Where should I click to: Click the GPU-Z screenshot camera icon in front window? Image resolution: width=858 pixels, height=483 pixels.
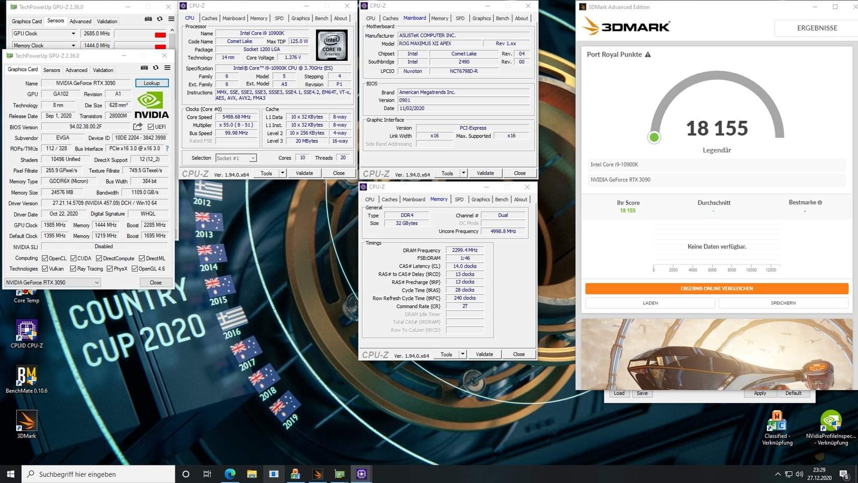144,68
